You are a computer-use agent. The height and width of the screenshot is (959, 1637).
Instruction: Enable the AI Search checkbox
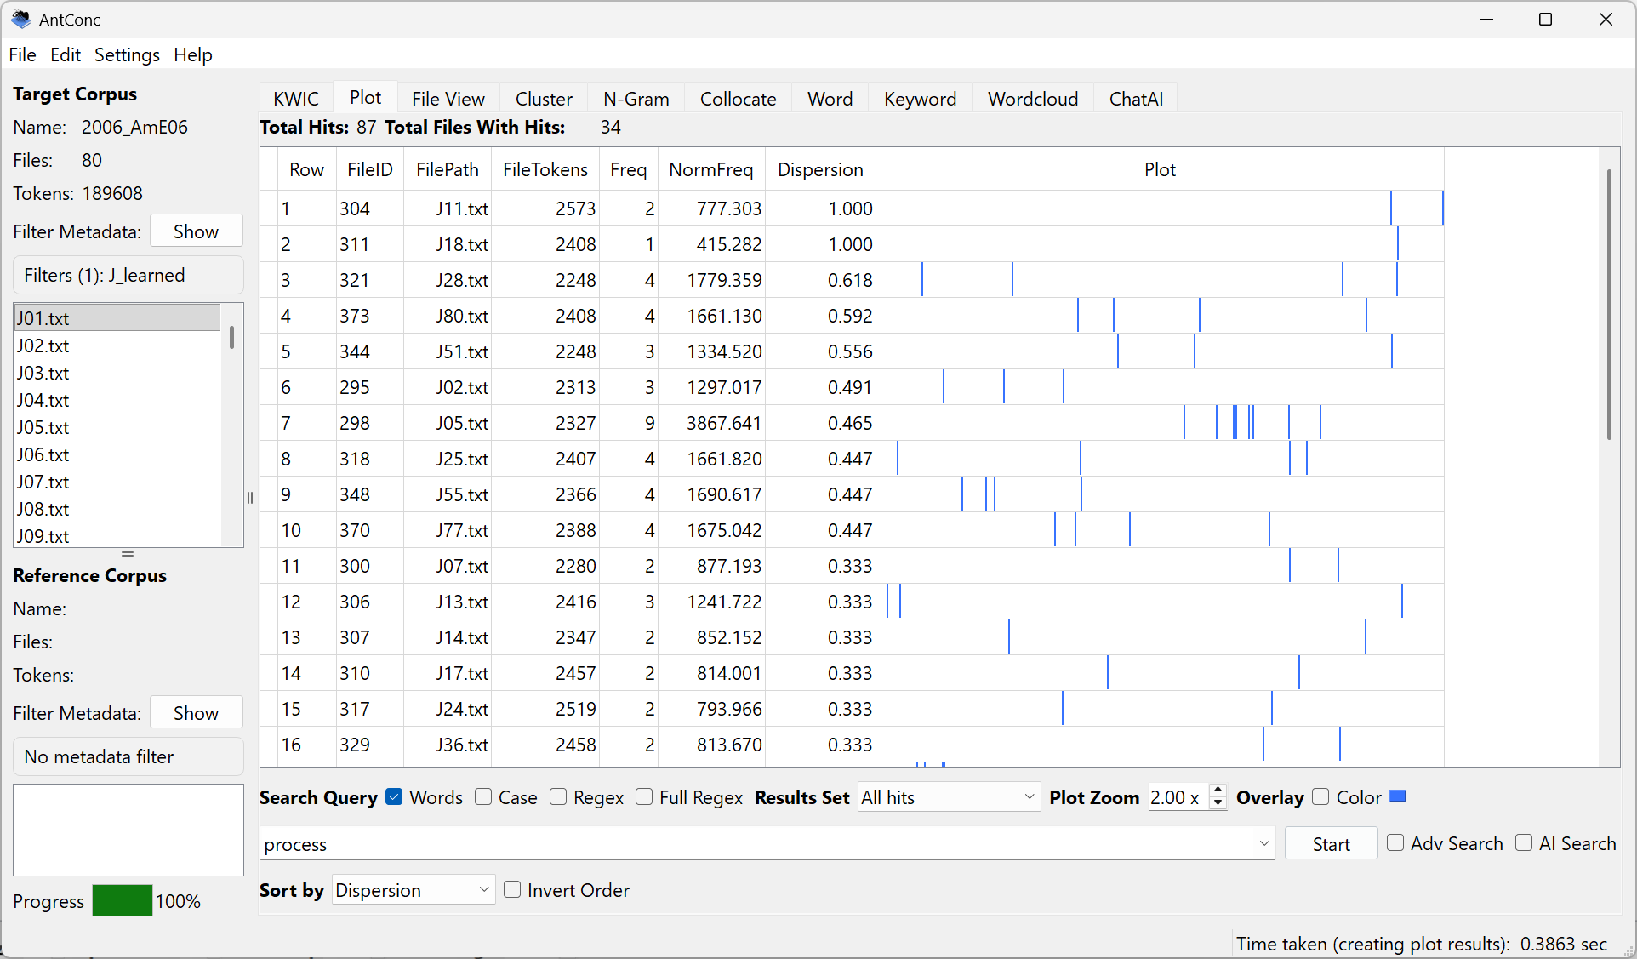coord(1524,842)
